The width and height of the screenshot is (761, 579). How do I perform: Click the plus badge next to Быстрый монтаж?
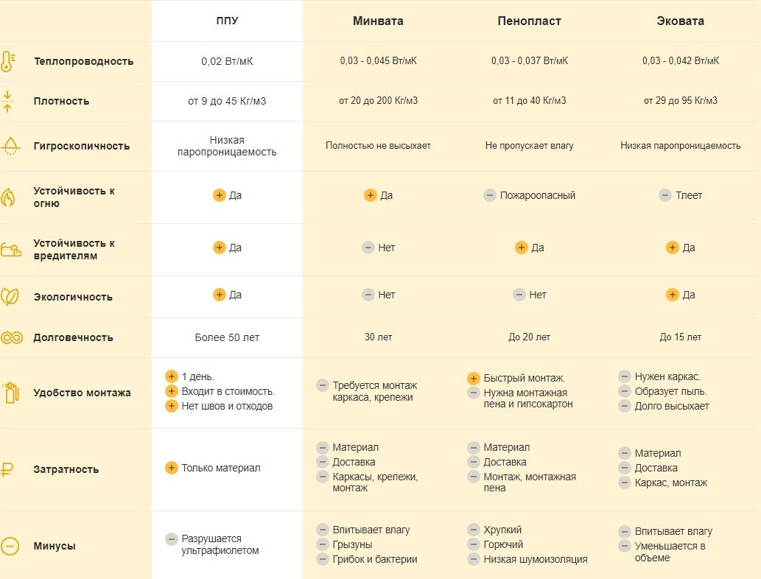474,379
